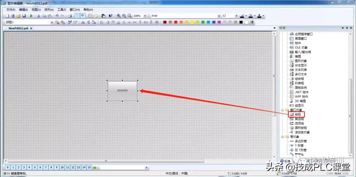
Task: Toggle layer 10 visibility button
Action: tap(62, 167)
